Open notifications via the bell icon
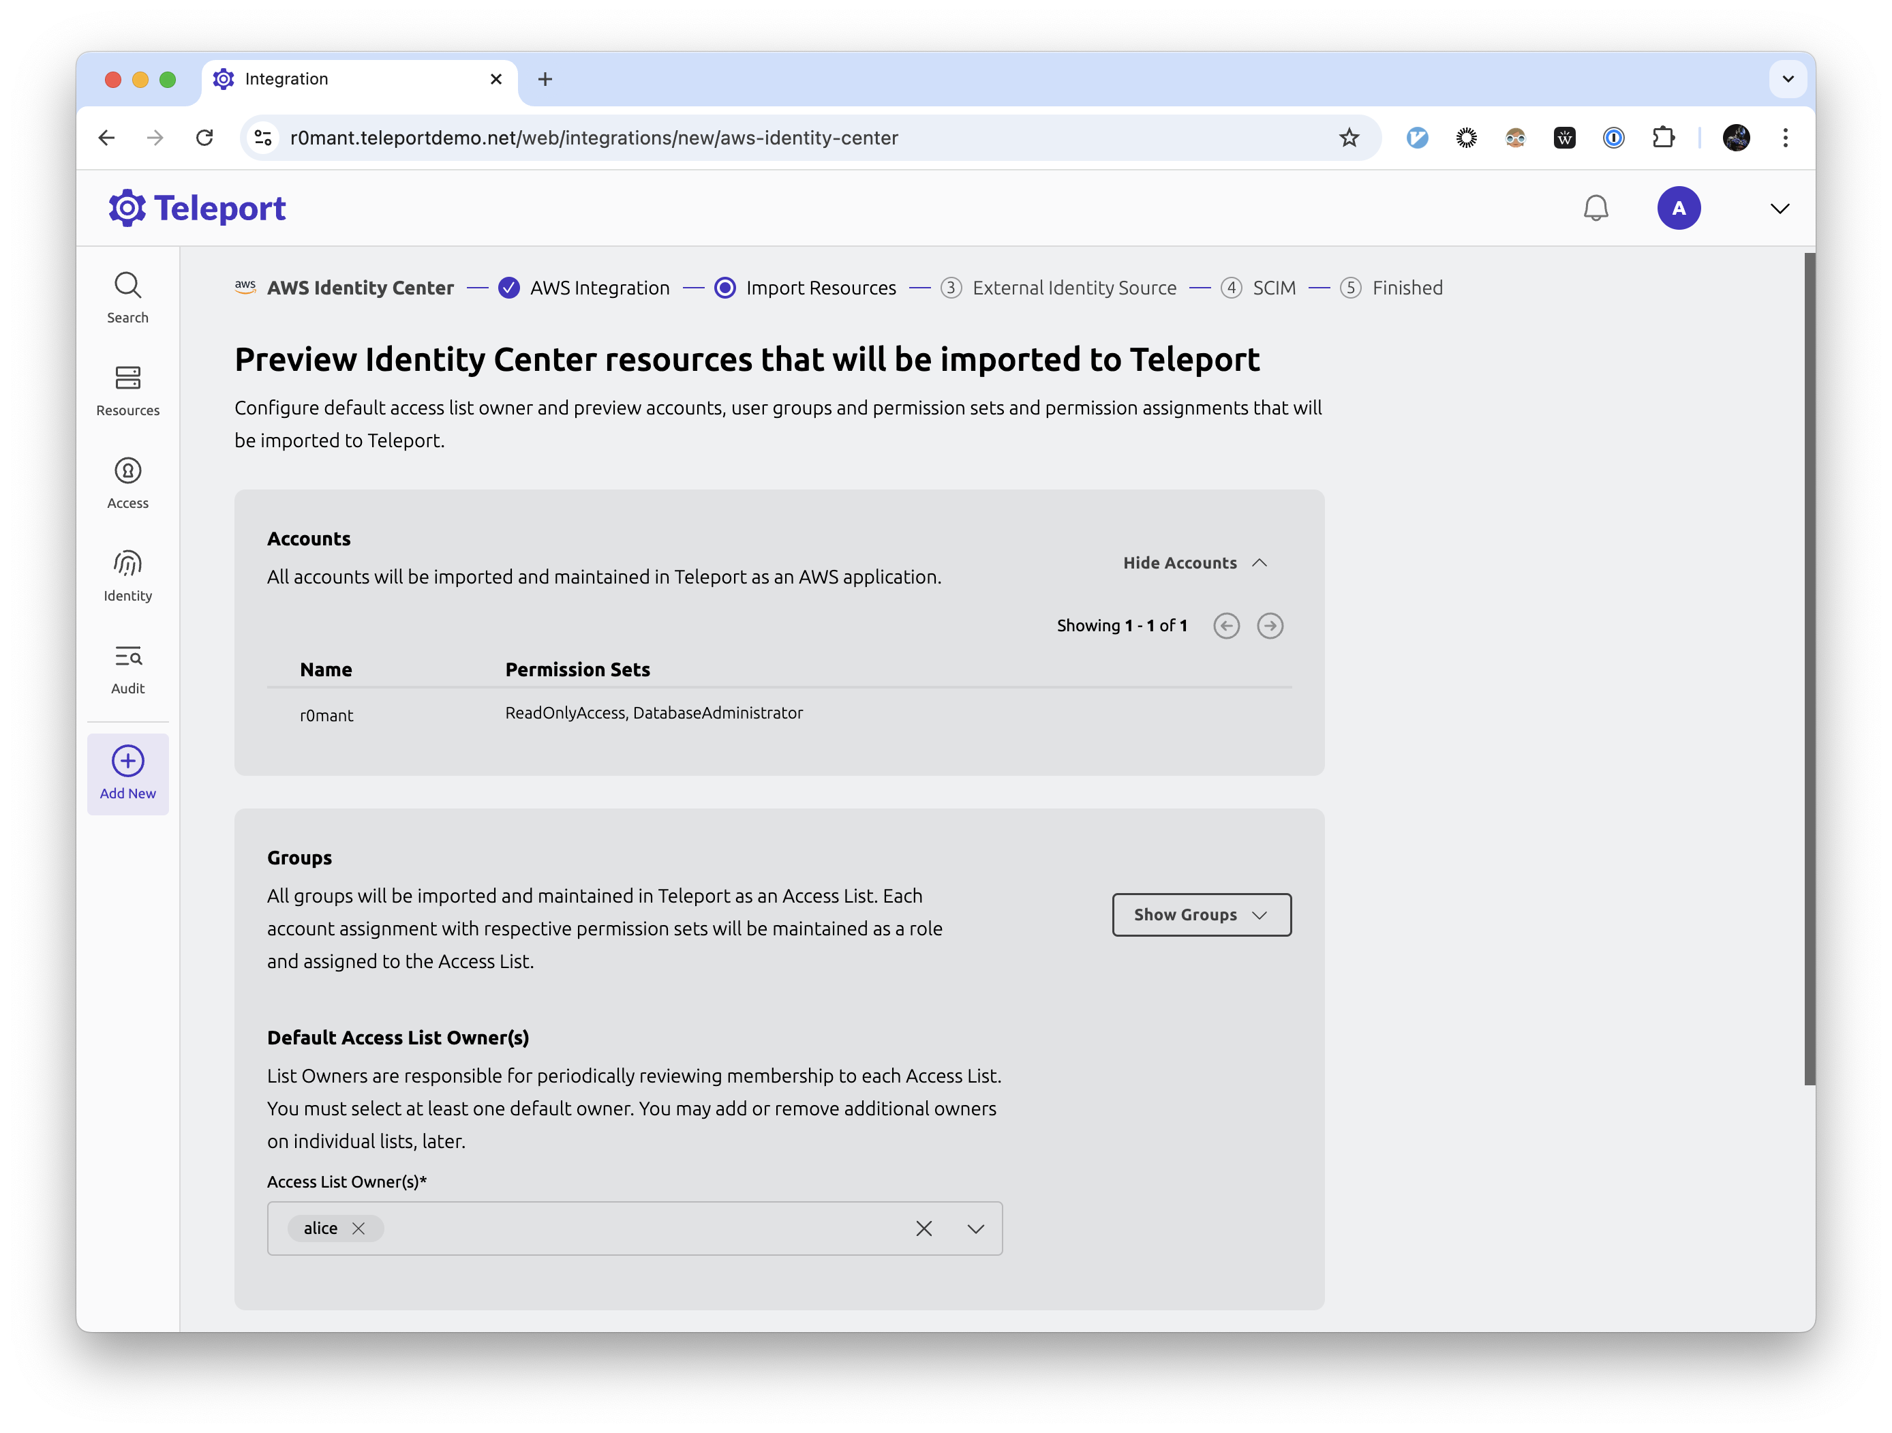 point(1596,207)
